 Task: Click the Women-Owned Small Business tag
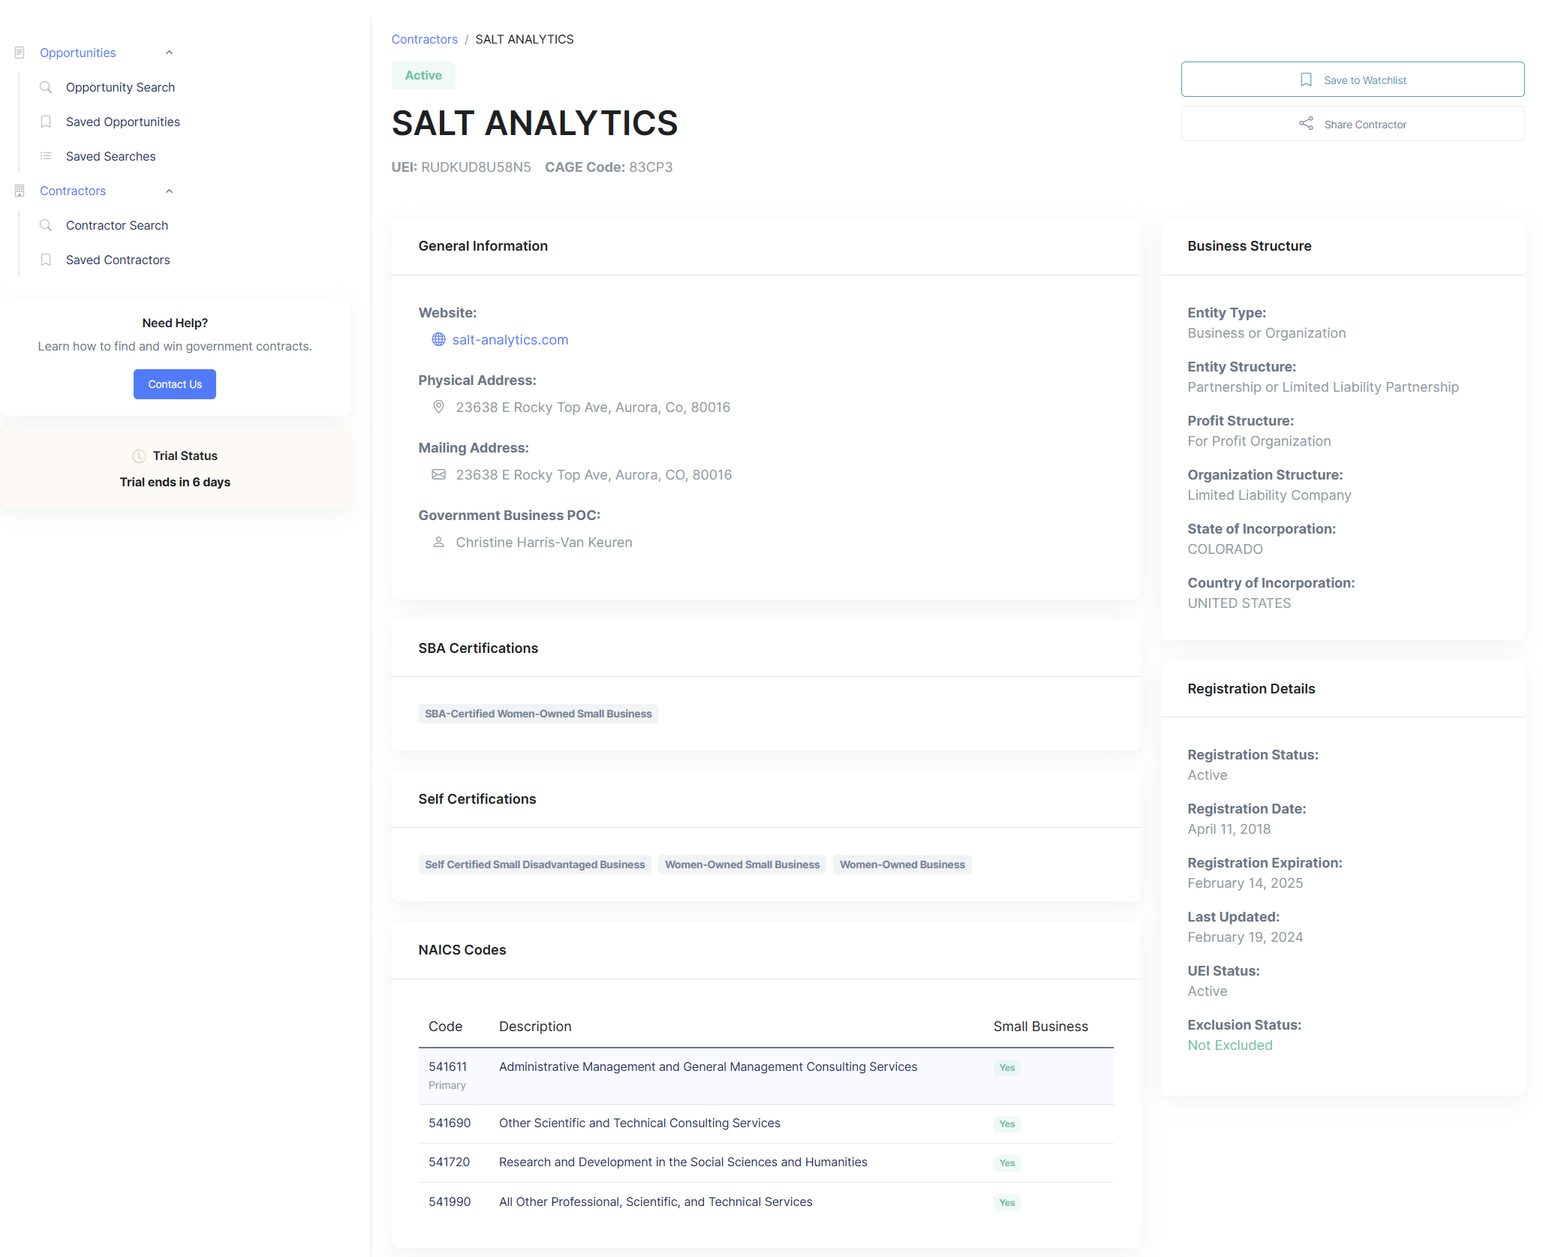[742, 865]
